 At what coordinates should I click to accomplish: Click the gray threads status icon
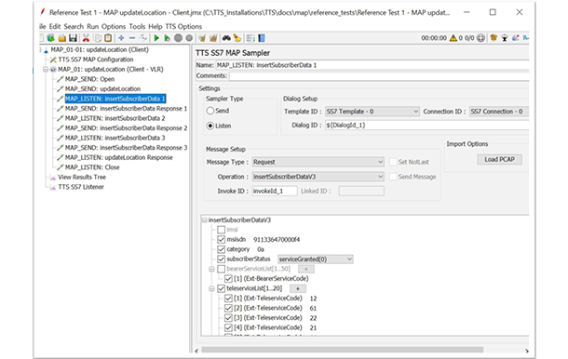tap(480, 38)
